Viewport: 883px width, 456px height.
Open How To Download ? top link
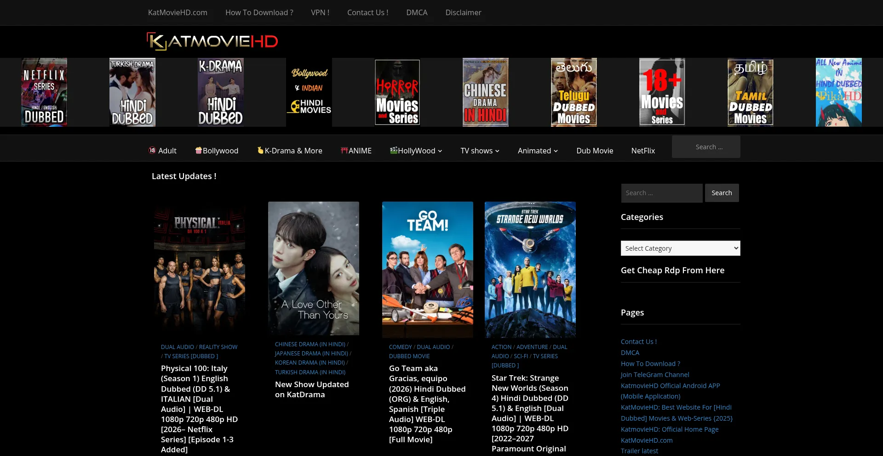259,12
